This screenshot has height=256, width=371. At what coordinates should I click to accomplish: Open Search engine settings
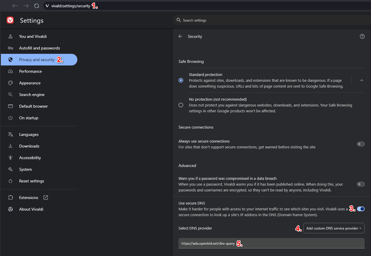pyautogui.click(x=32, y=95)
